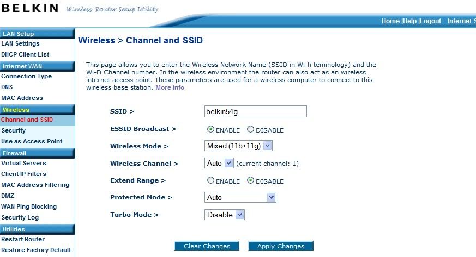Open the Help link in header
This screenshot has height=257, width=476.
[x=410, y=21]
